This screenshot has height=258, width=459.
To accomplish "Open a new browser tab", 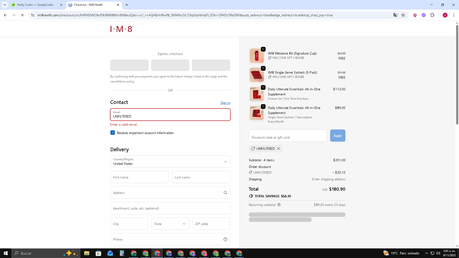I will click(127, 5).
